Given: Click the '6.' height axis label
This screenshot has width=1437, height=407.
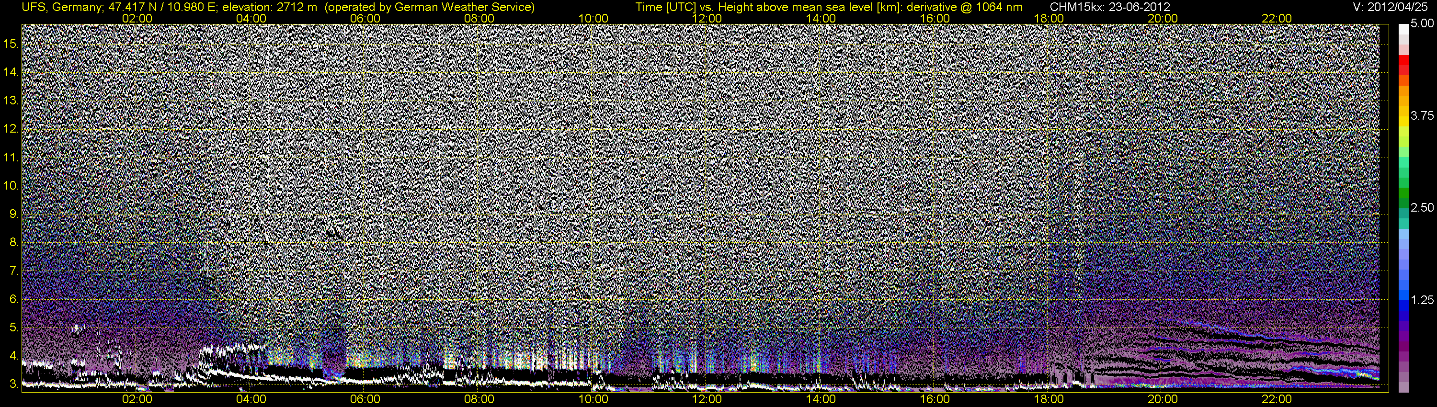Looking at the screenshot, I should 15,299.
